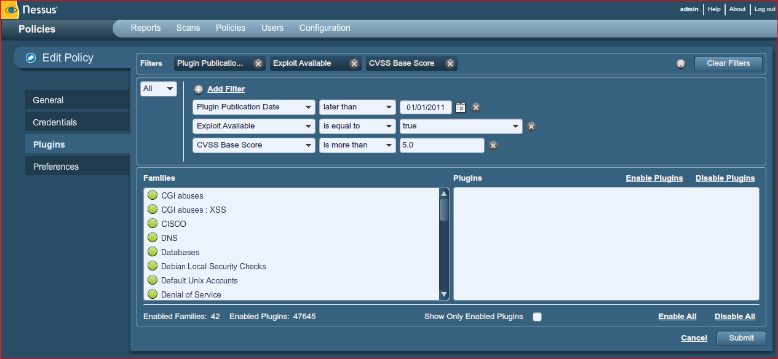Open the Configuration menu

[x=325, y=28]
